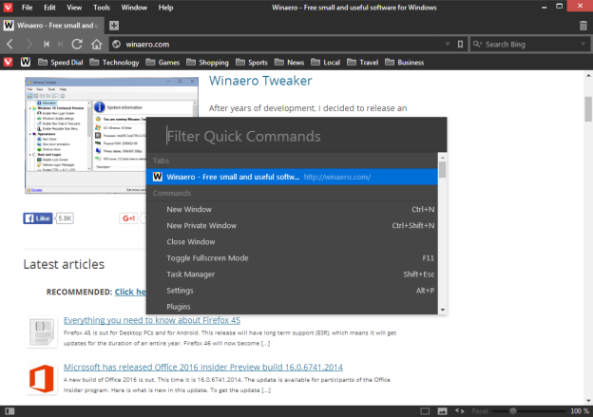Screen dimensions: 593x417
Task: Open the closed tabs trash icon
Action: [583, 25]
